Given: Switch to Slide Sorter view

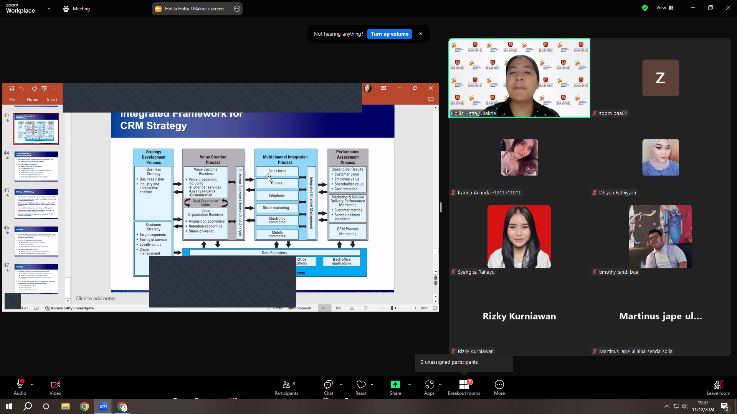Looking at the screenshot, I should 339,308.
